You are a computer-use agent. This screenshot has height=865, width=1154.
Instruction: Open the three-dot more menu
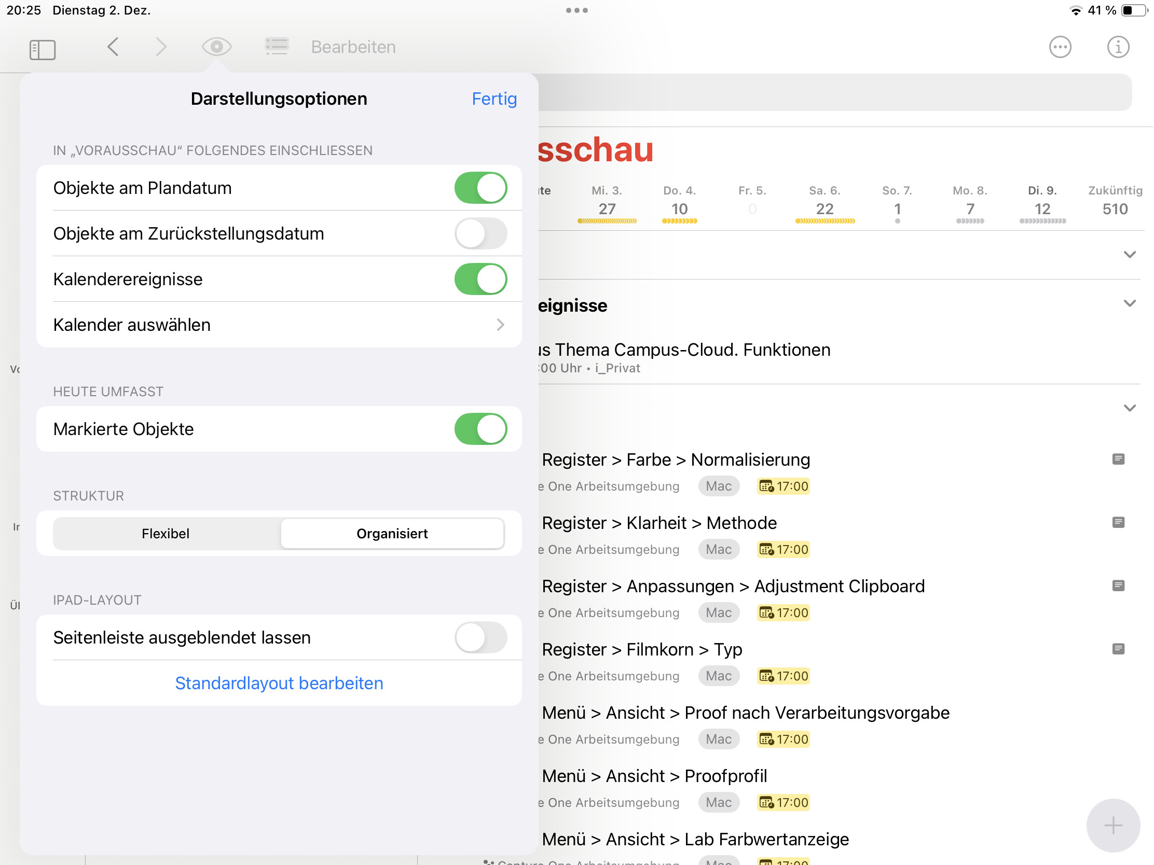tap(1060, 47)
